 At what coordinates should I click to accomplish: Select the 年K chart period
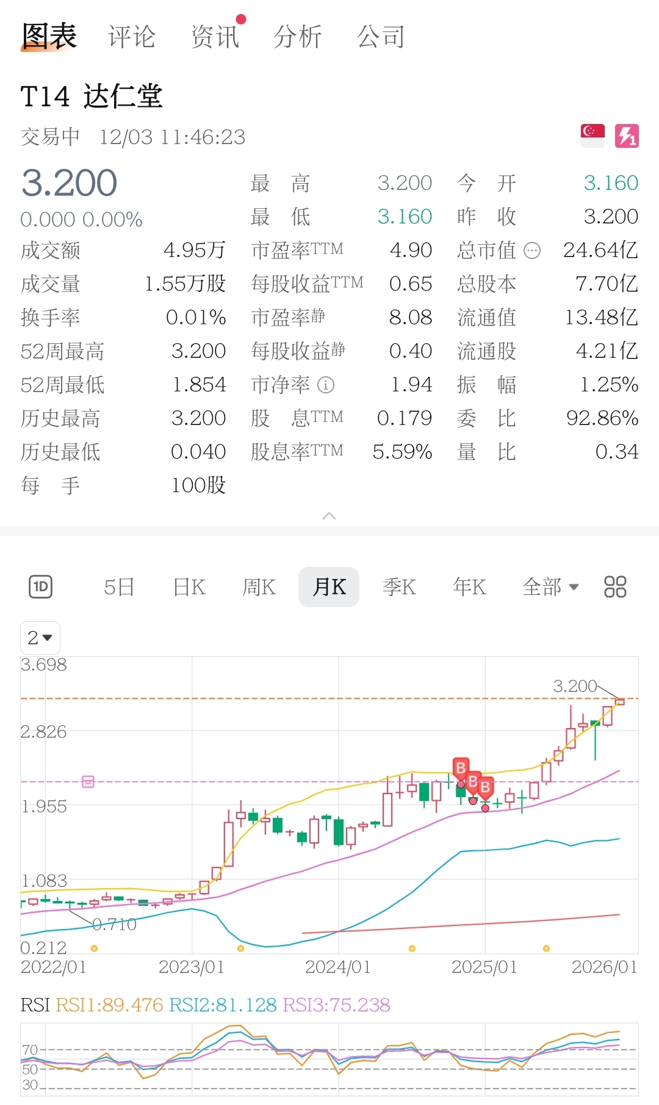pyautogui.click(x=469, y=587)
